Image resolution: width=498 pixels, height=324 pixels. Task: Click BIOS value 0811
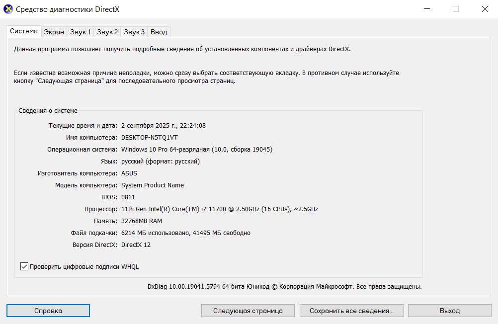click(128, 197)
